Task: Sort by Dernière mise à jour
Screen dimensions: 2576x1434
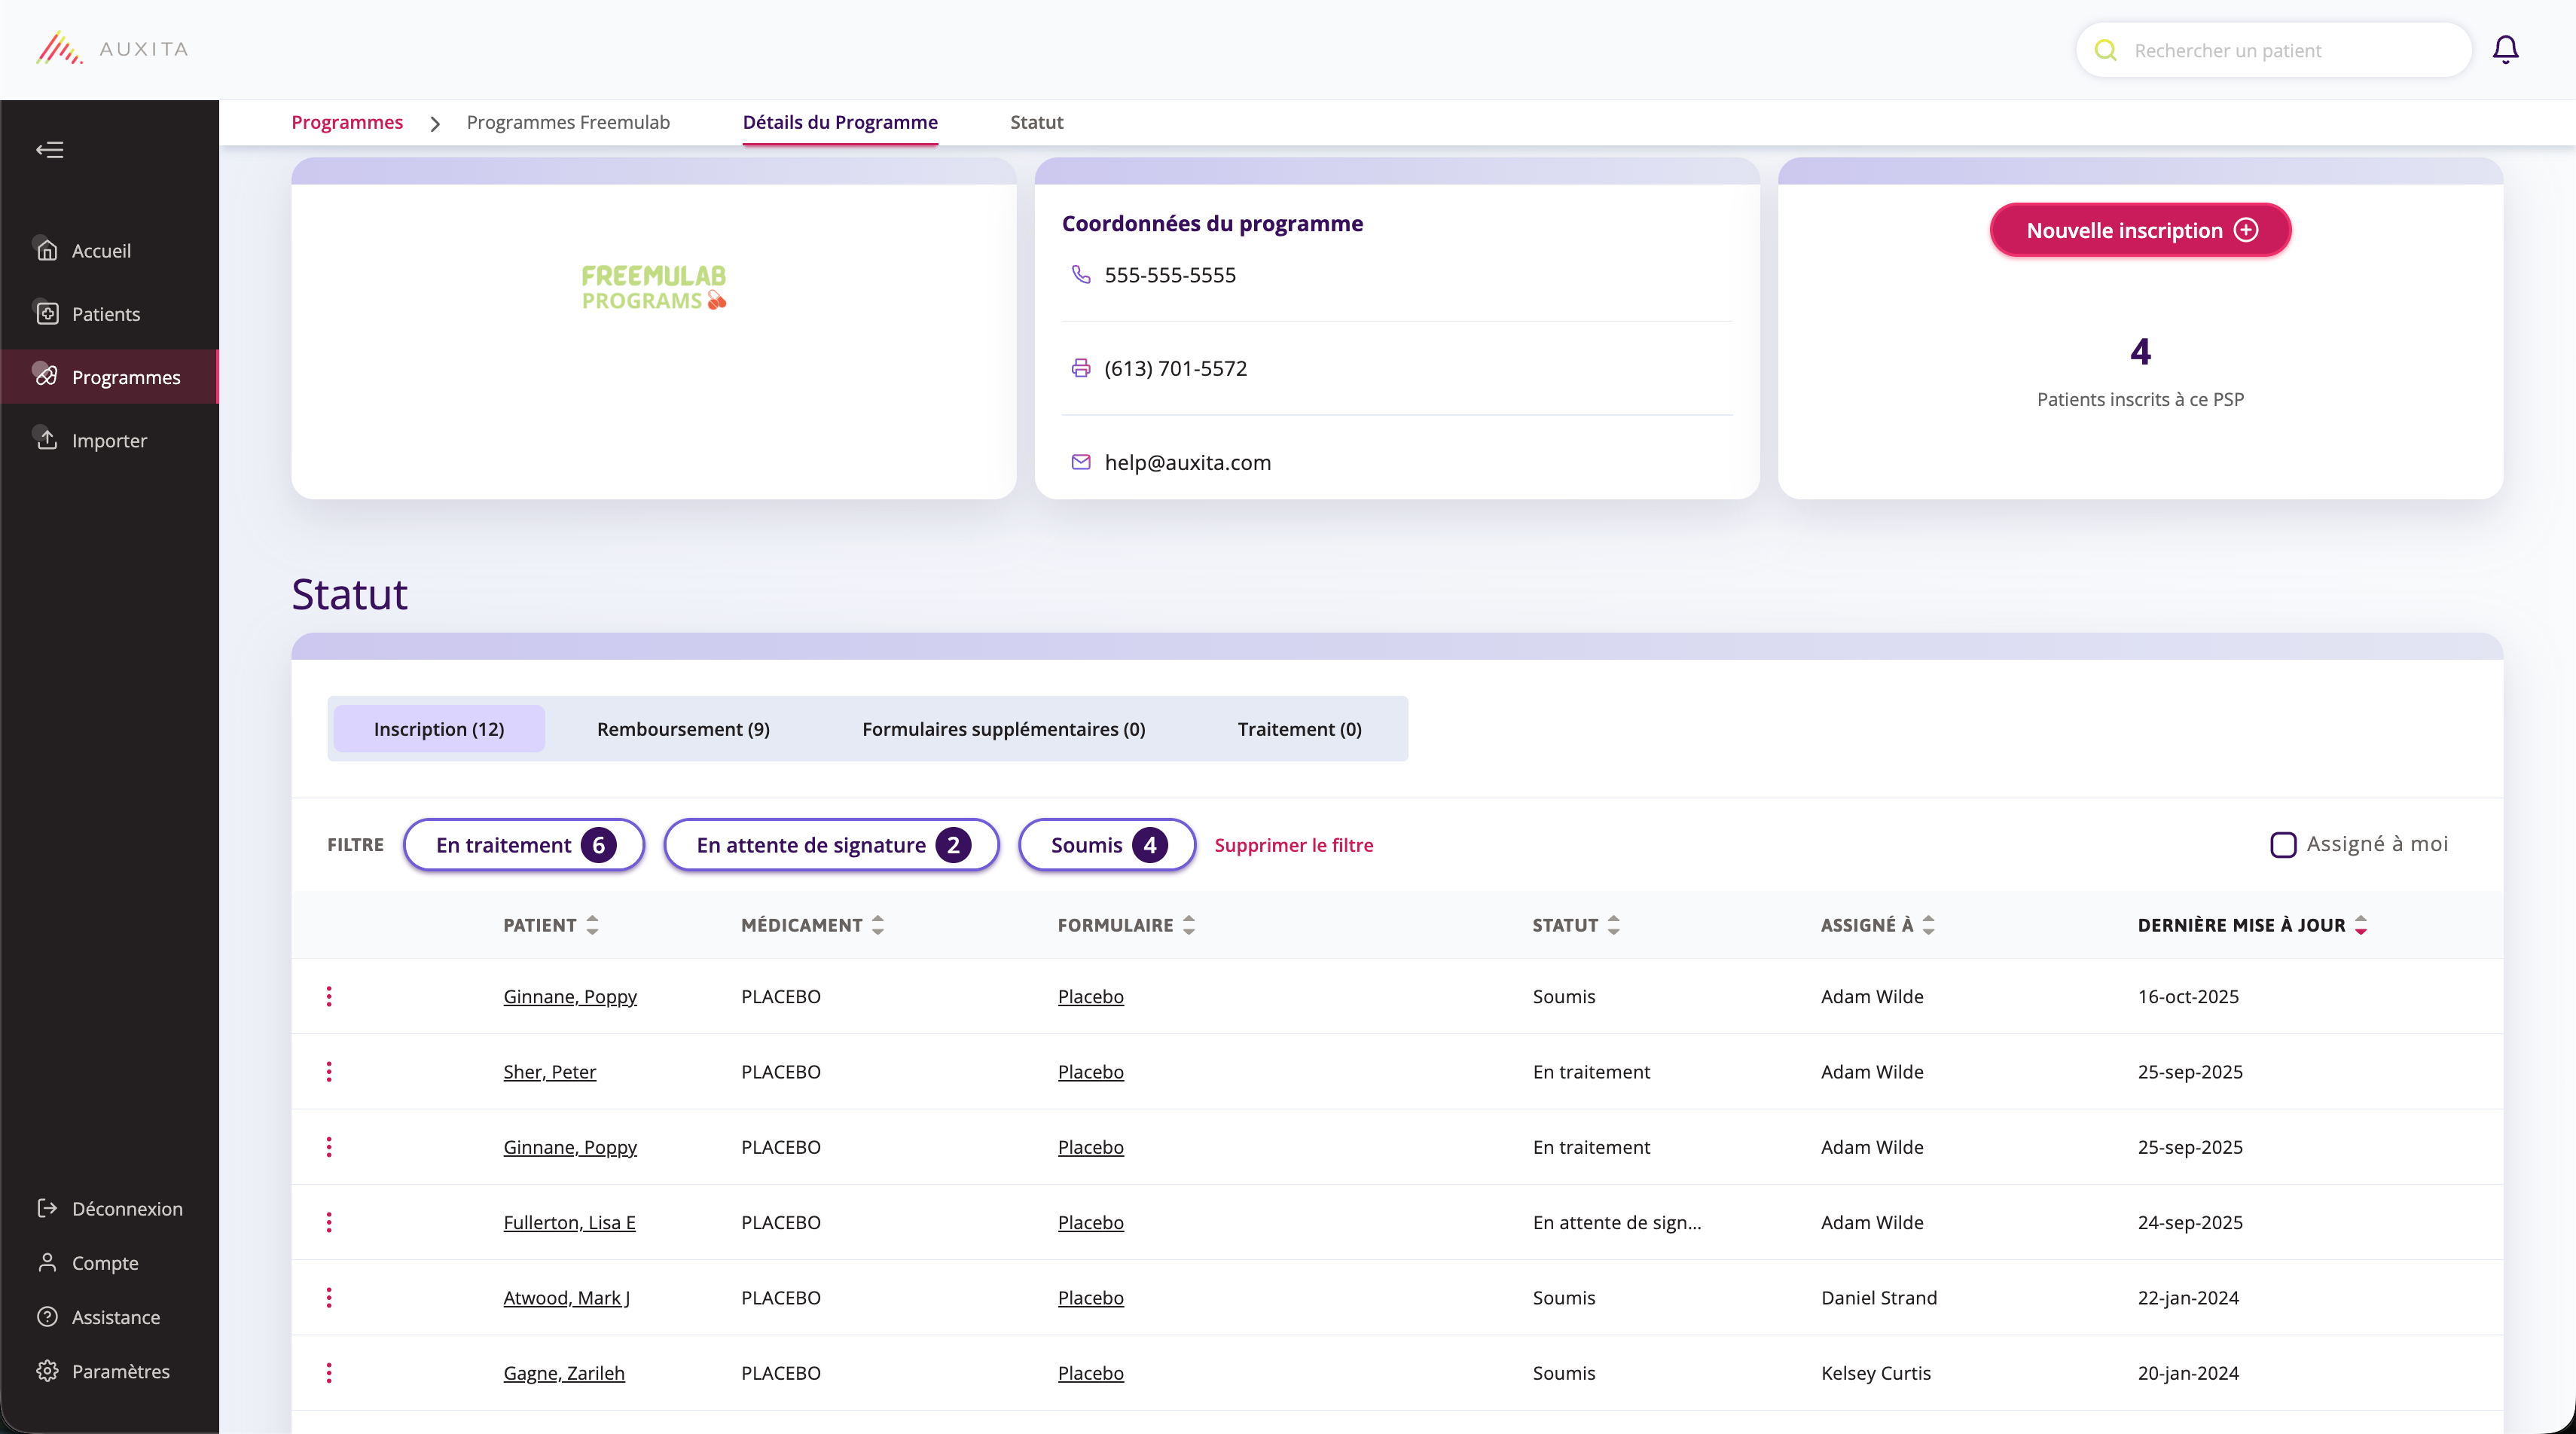Action: 2360,925
